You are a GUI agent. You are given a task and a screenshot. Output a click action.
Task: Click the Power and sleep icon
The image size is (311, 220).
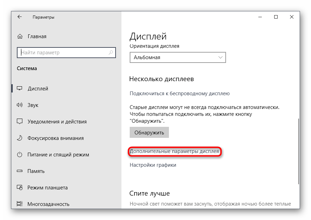20,155
